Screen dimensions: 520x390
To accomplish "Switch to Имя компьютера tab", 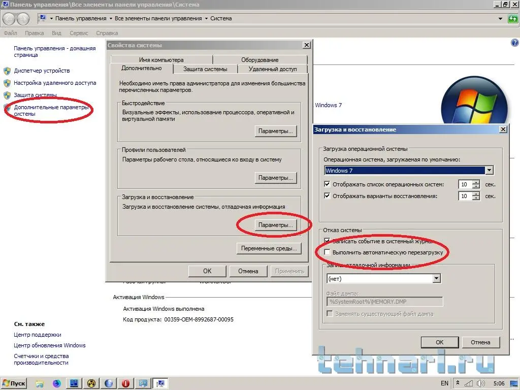I will pos(161,60).
